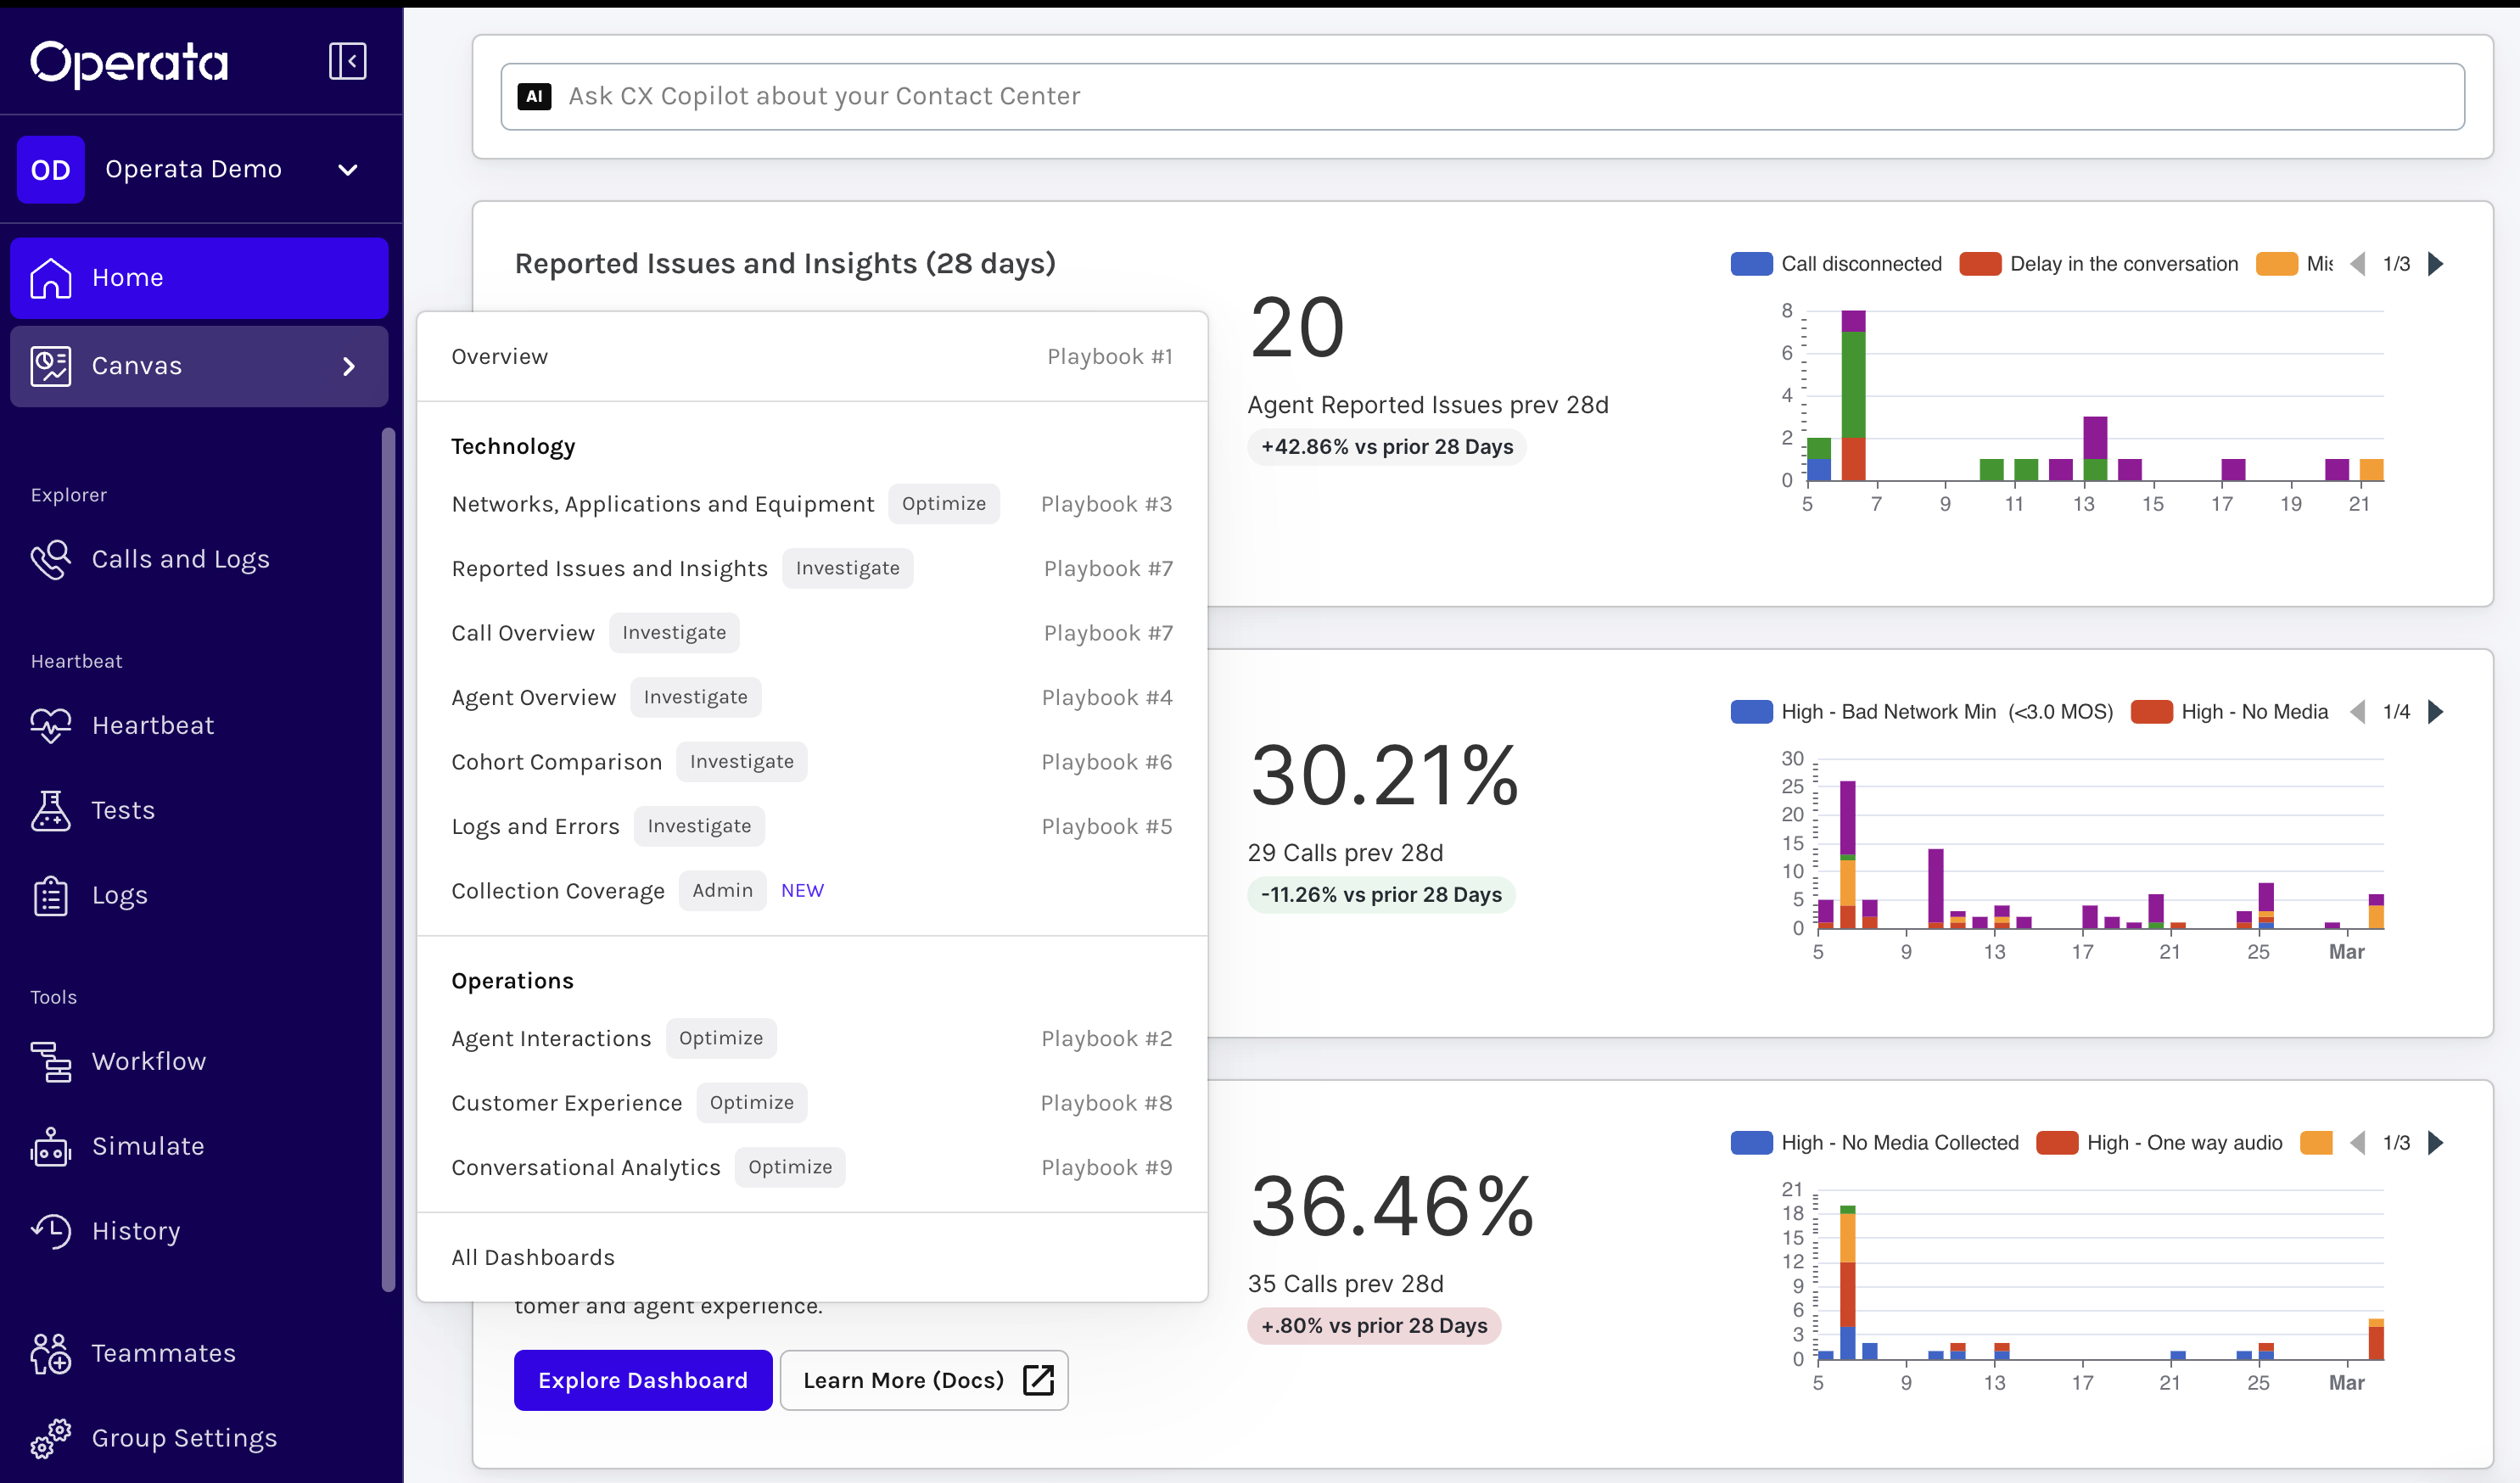Image resolution: width=2520 pixels, height=1483 pixels.
Task: Open Agent Overview dashboard entry
Action: [812, 698]
